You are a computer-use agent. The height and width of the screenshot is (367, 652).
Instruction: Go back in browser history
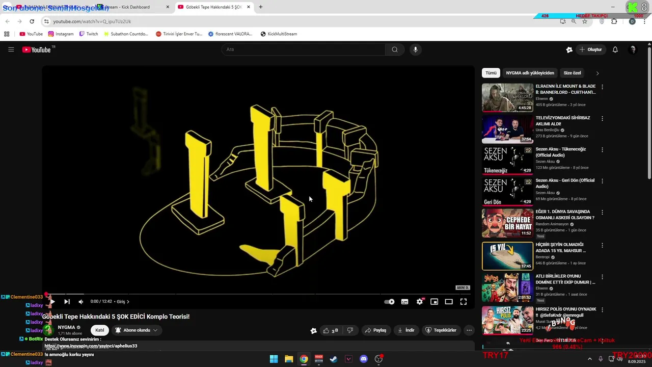(7, 21)
